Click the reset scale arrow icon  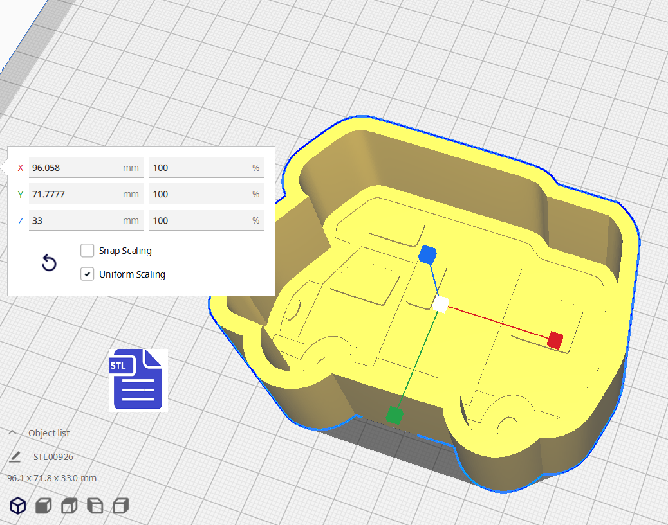(x=49, y=263)
